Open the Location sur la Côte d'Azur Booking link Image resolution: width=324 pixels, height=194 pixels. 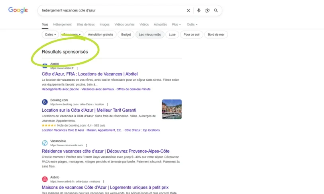coord(89,110)
